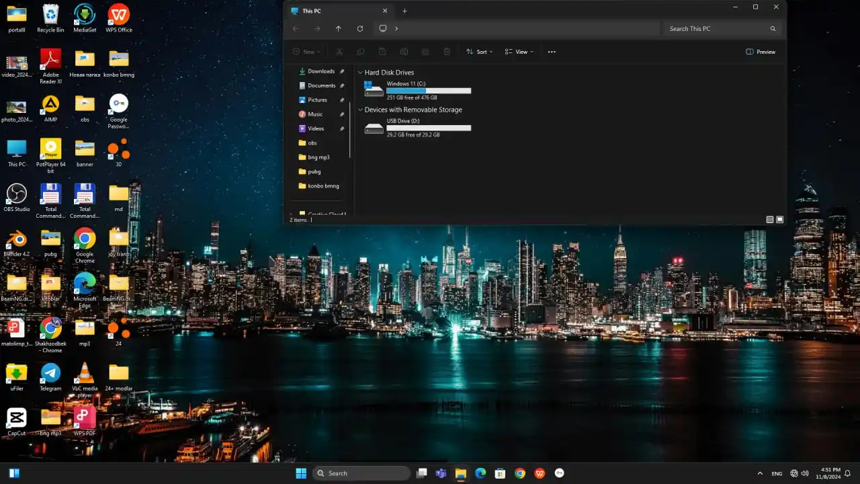The height and width of the screenshot is (484, 860).
Task: Select the MediaGet desktop icon
Action: pos(85,18)
